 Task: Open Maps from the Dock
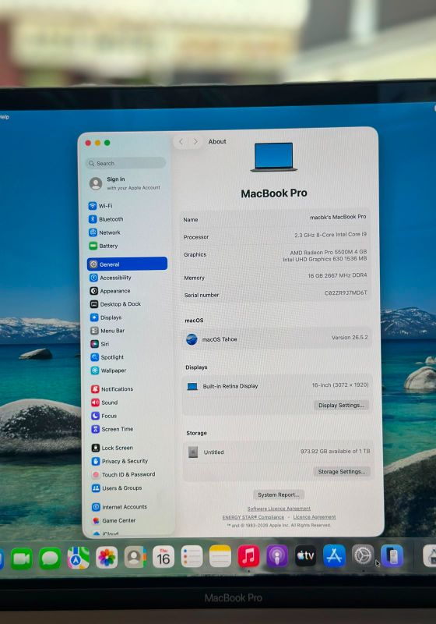(78, 558)
